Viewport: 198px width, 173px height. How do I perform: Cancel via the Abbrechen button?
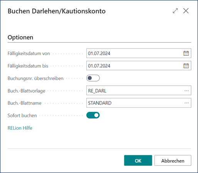point(173,160)
